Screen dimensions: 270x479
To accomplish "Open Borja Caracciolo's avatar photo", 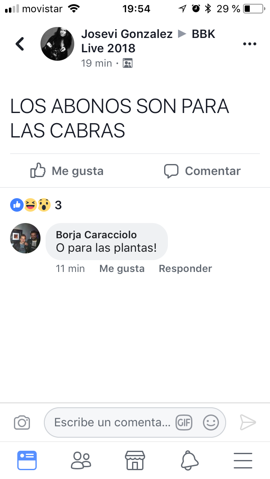I will tap(25, 238).
